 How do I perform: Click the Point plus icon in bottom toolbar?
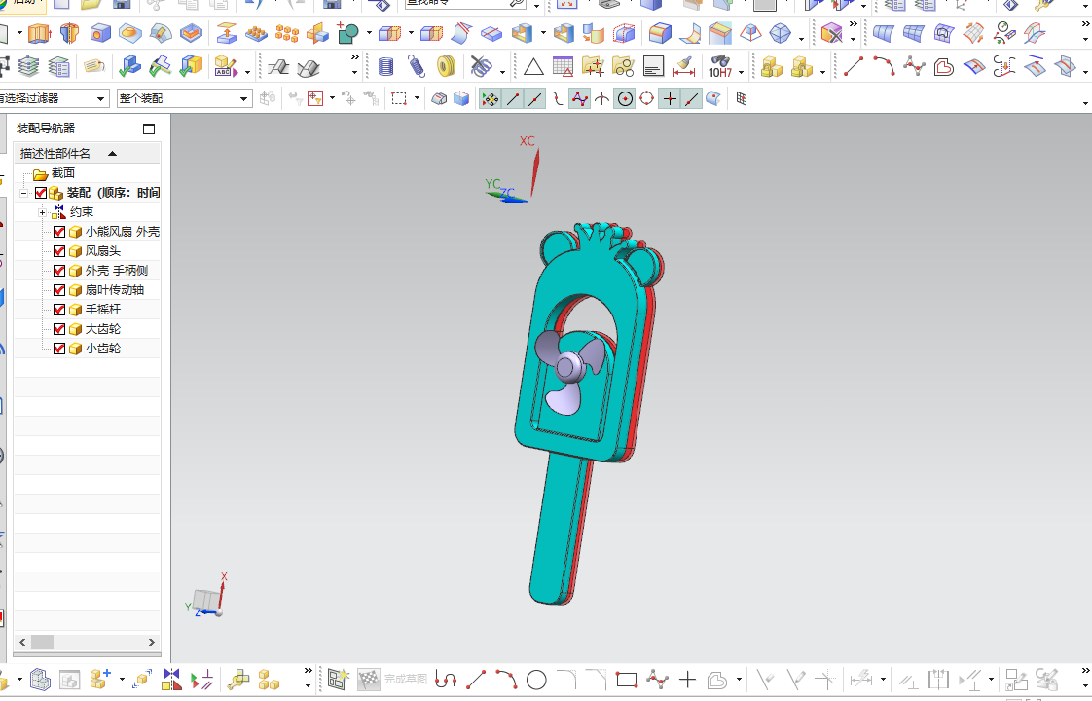pos(687,680)
